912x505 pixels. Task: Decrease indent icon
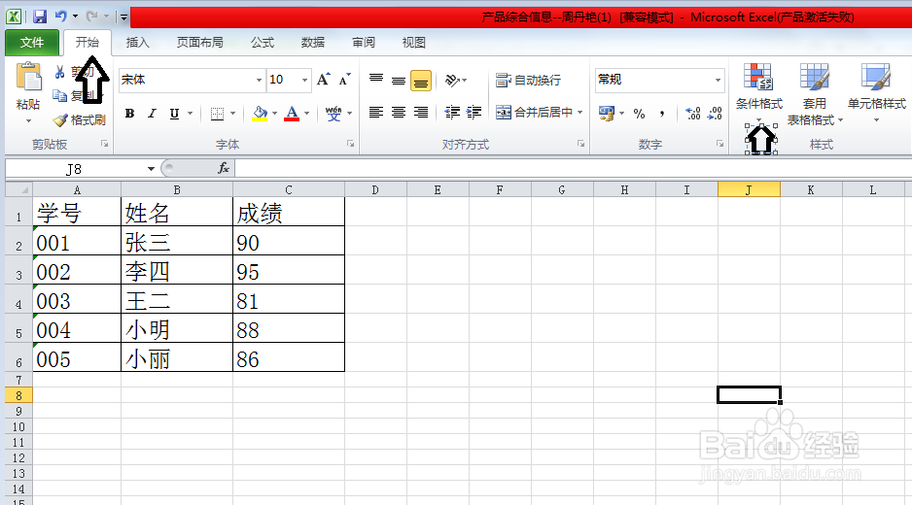point(452,112)
